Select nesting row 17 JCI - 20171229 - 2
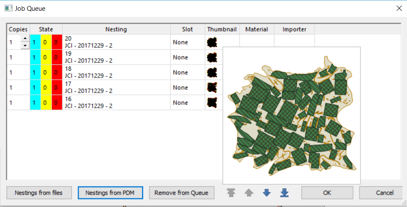407x207 pixels. pyautogui.click(x=116, y=87)
